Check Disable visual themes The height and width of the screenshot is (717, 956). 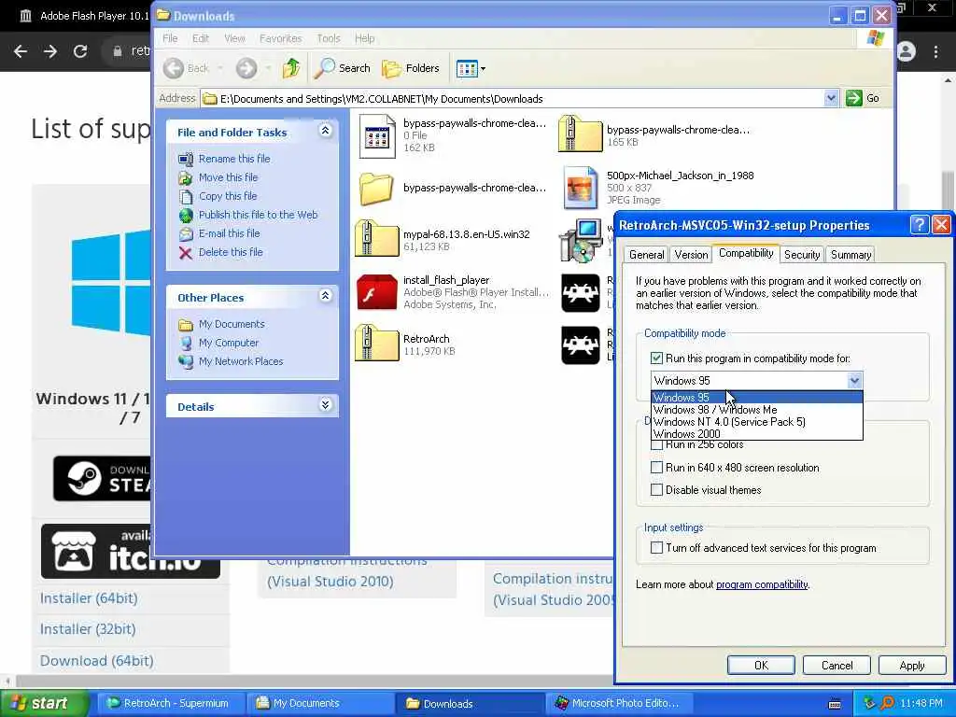point(656,489)
